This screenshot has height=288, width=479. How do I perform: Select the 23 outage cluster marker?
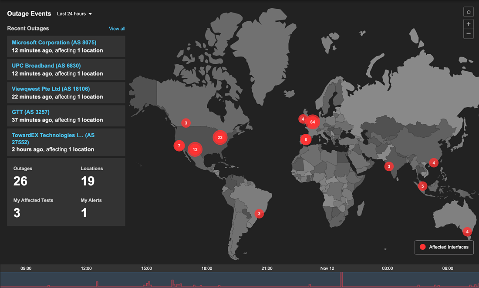tap(220, 137)
